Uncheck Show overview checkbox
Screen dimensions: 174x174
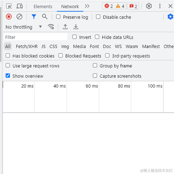click(8, 76)
